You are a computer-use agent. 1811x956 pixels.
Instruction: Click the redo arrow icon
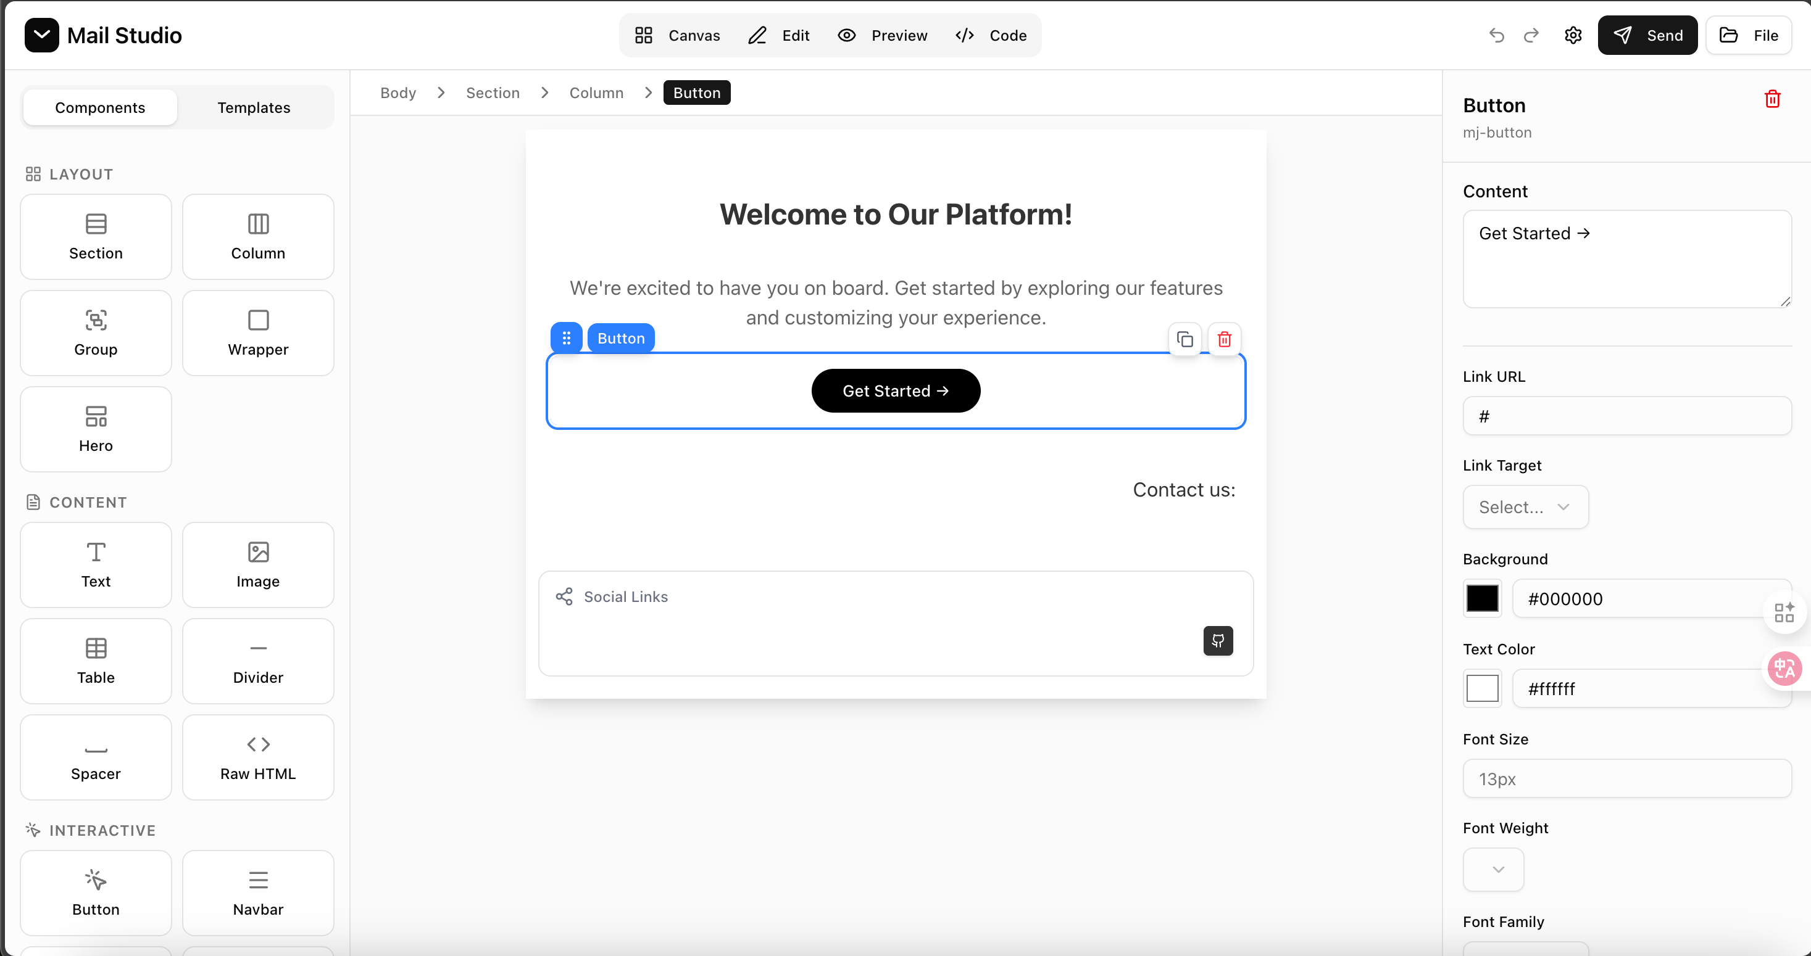coord(1531,35)
